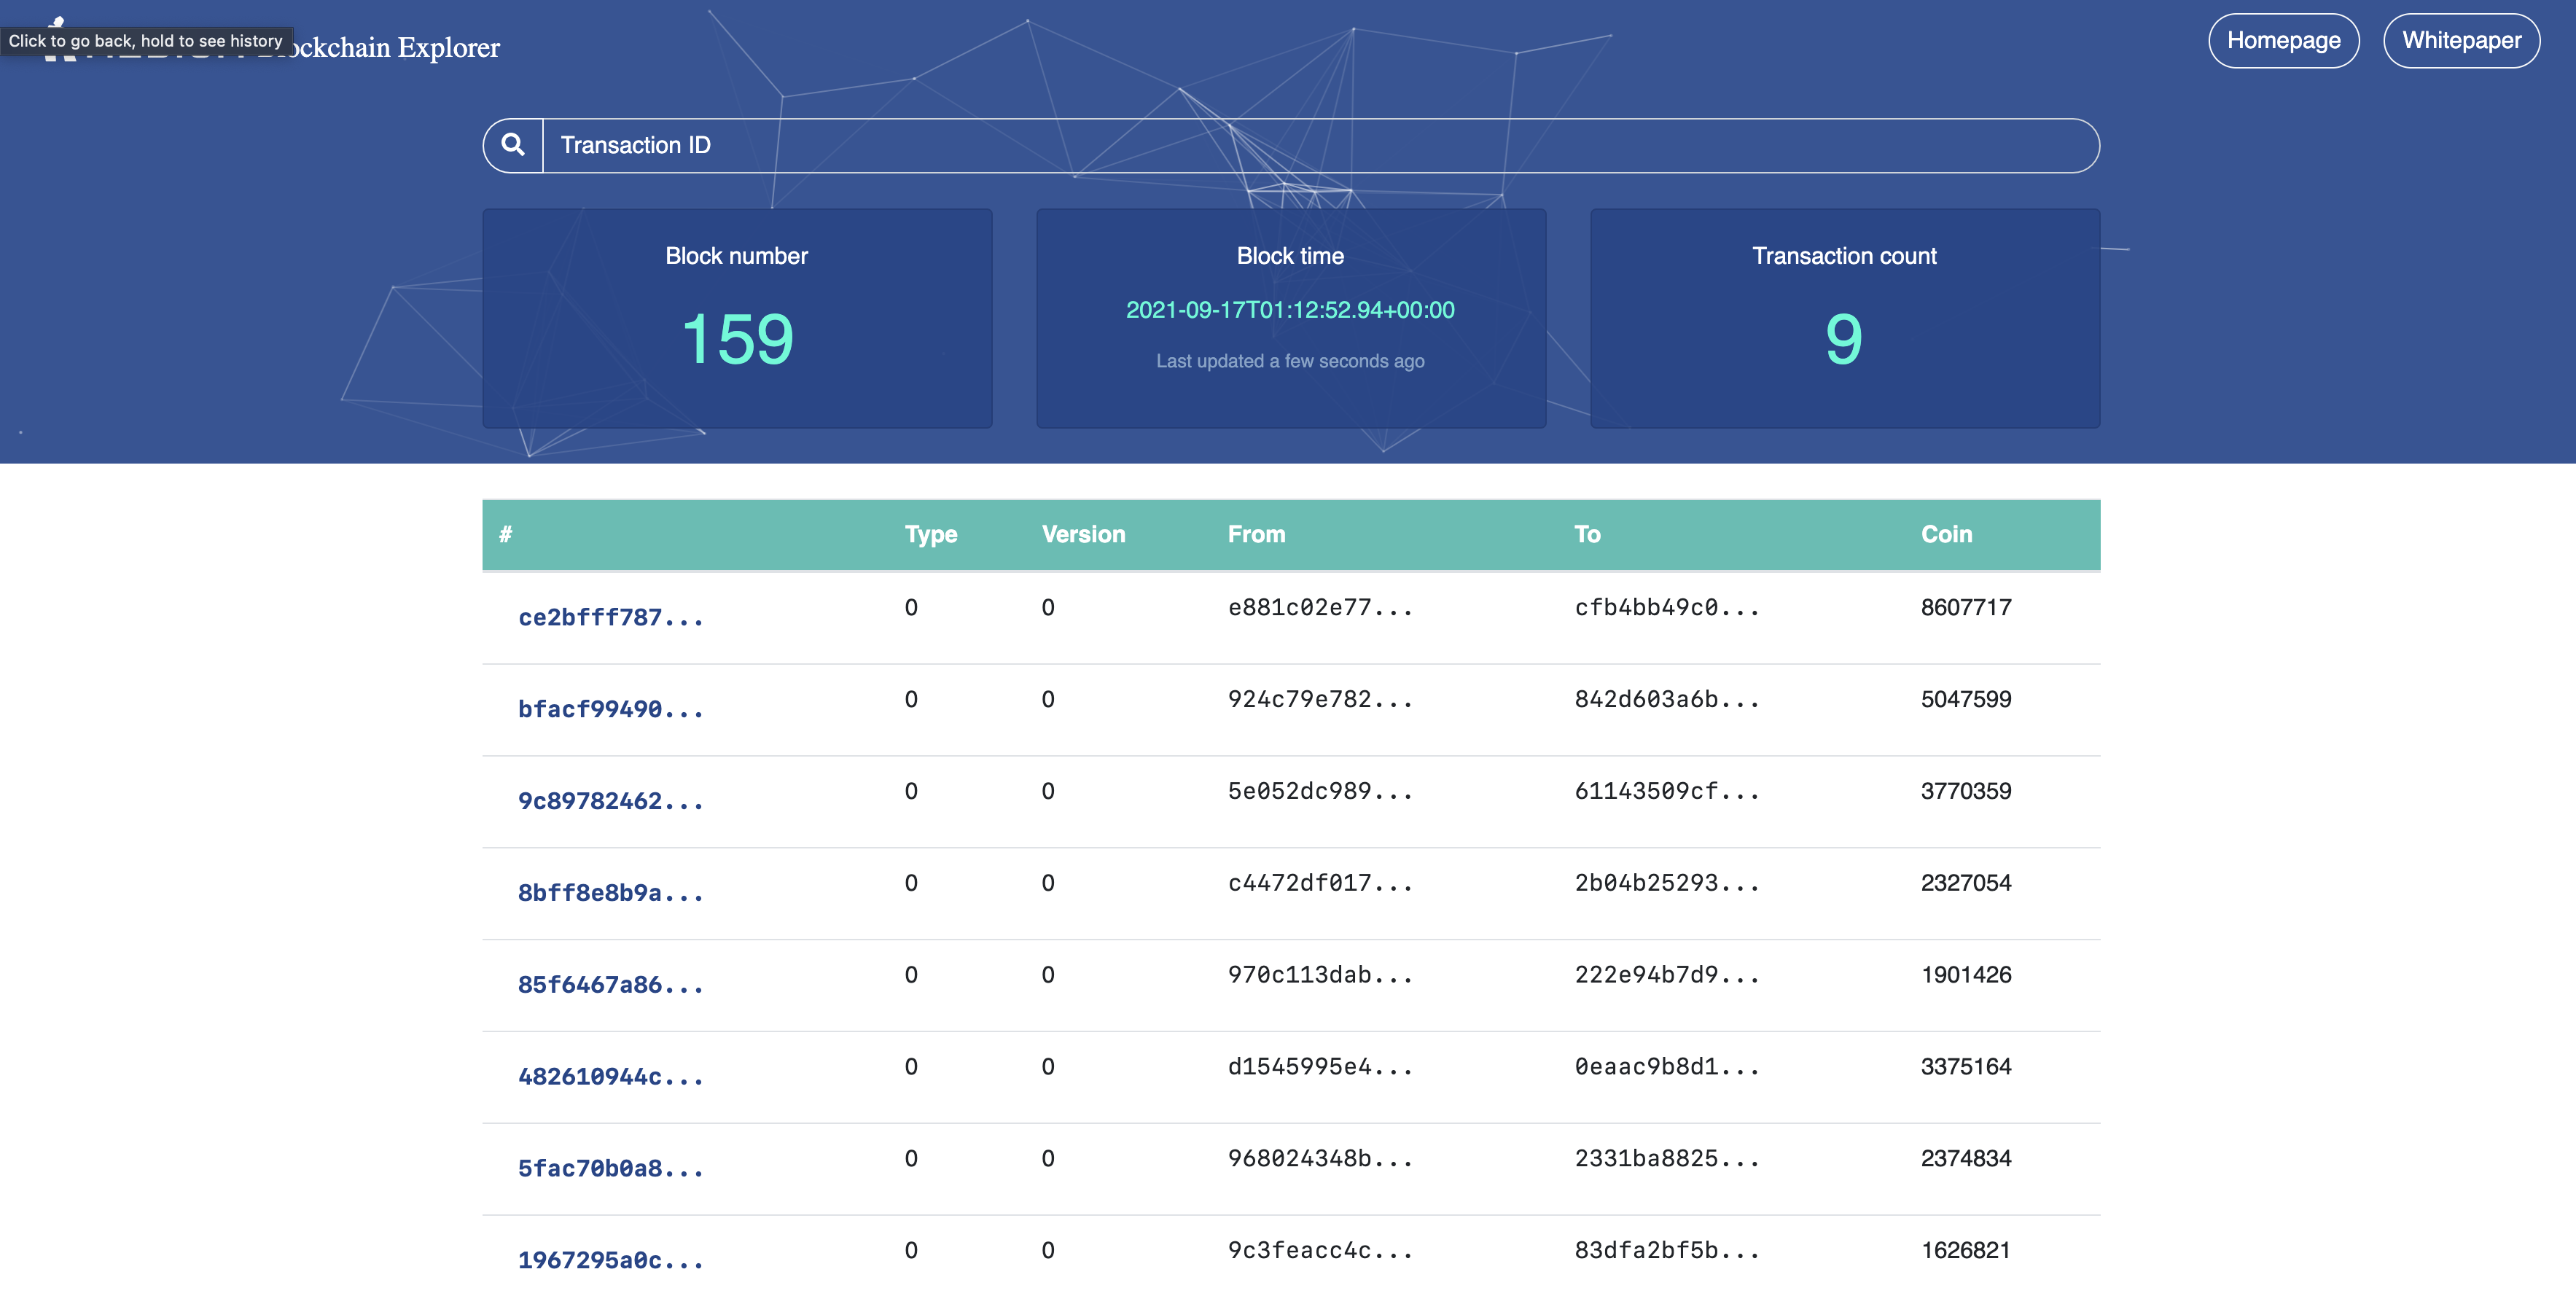Click the Block number 159 card

point(737,318)
